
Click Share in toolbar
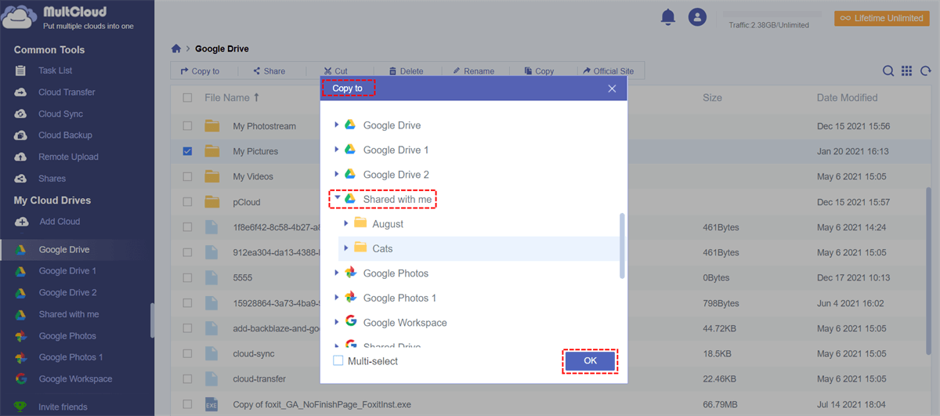pyautogui.click(x=269, y=71)
